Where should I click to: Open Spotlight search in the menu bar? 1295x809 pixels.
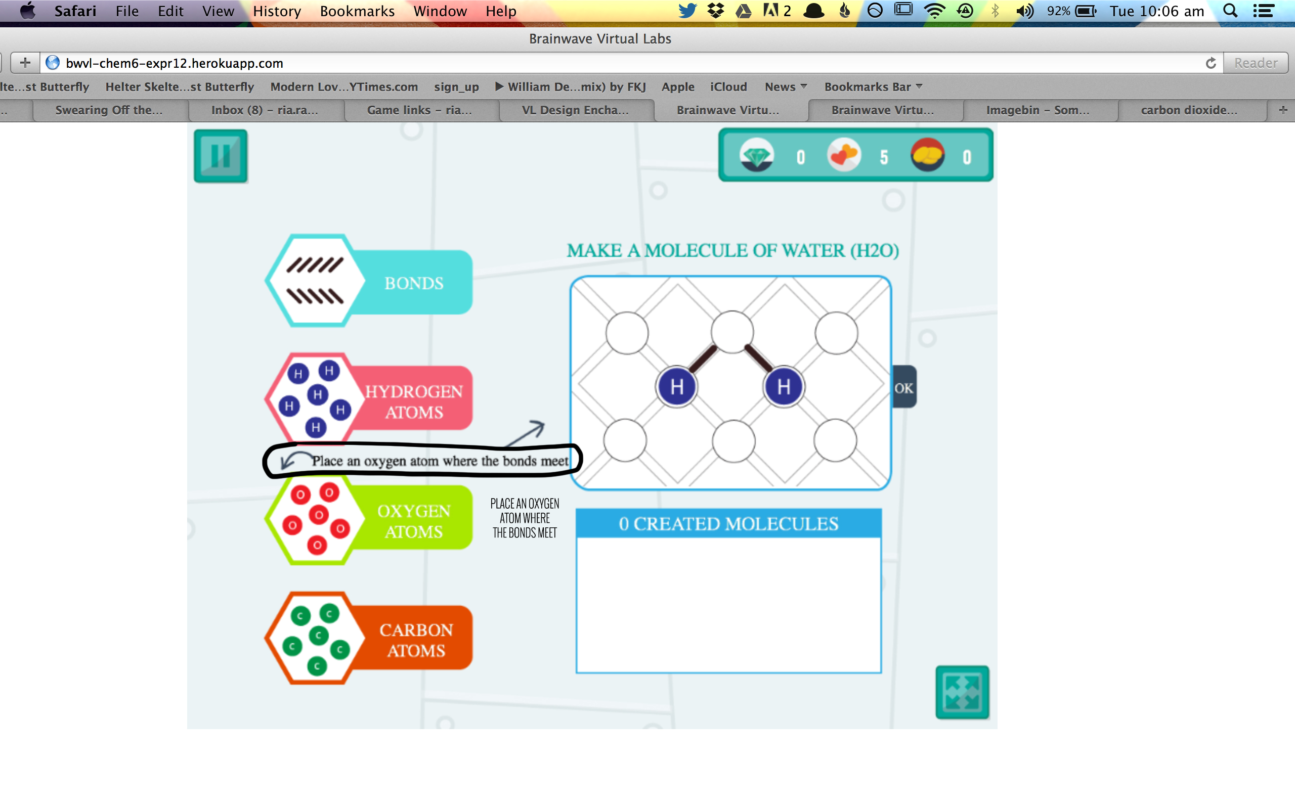point(1230,11)
